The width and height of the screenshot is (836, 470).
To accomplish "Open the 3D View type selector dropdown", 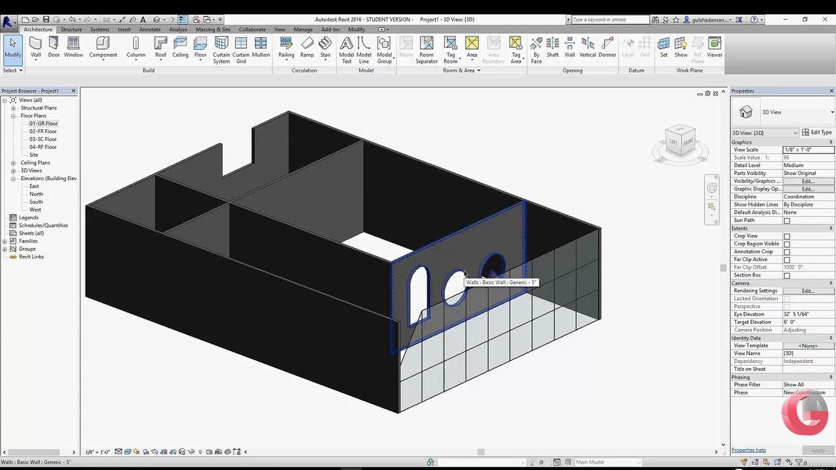I will pyautogui.click(x=765, y=133).
